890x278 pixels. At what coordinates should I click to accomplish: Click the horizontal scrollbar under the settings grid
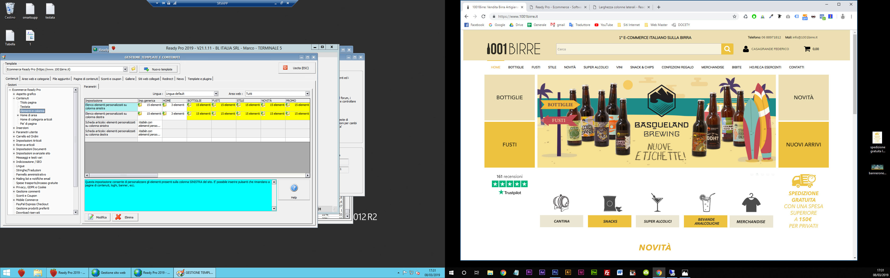[197, 176]
